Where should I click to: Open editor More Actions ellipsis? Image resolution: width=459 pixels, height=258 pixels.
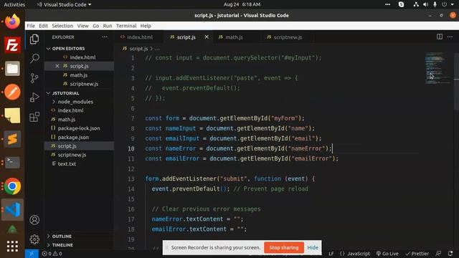tap(450, 37)
